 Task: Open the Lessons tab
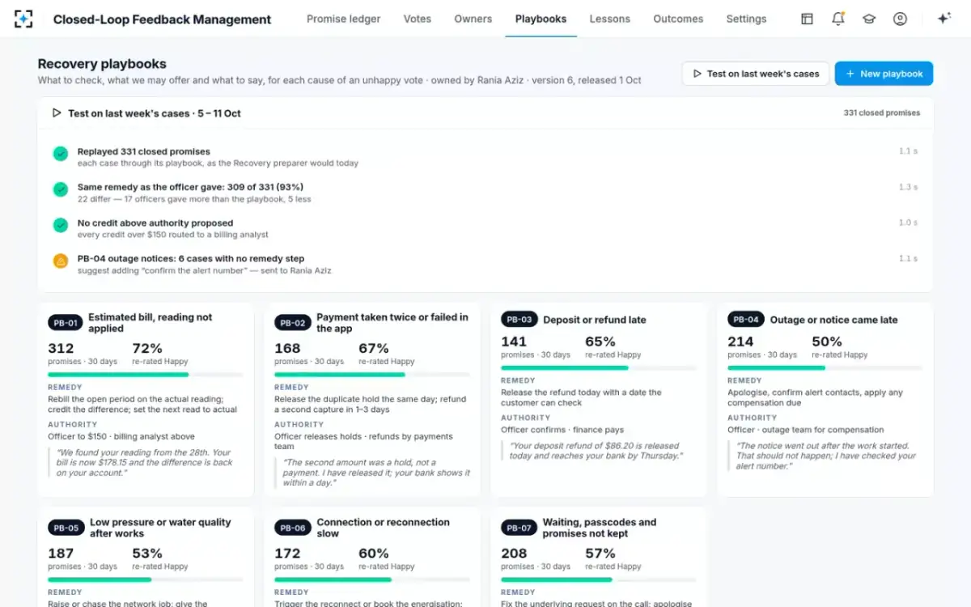pyautogui.click(x=610, y=19)
